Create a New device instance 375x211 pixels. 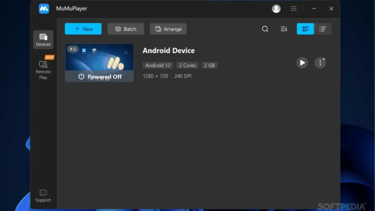click(83, 29)
